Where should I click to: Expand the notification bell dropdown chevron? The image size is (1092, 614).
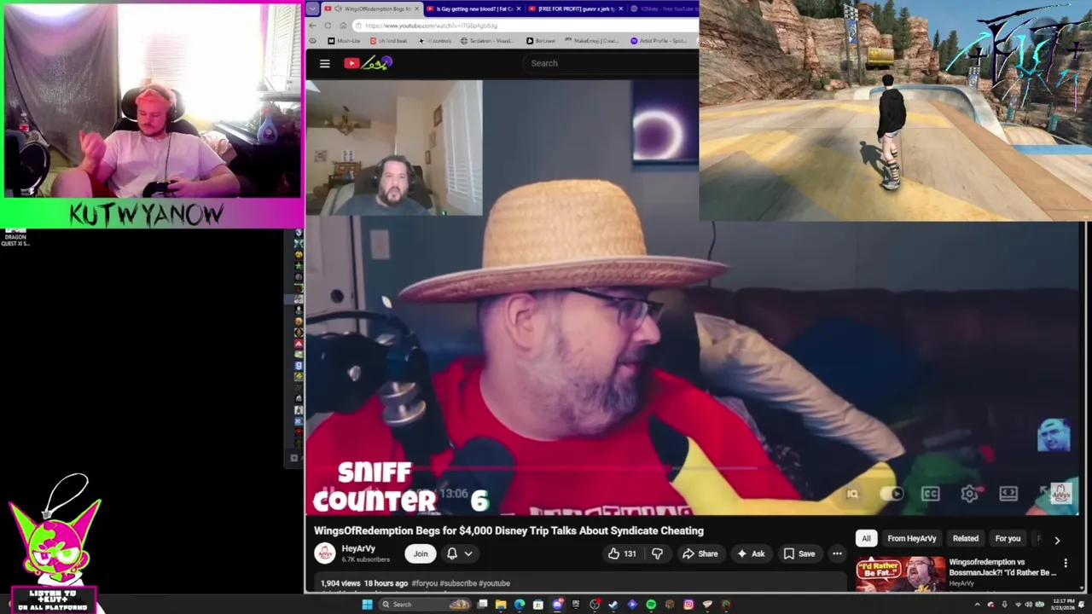tap(468, 554)
